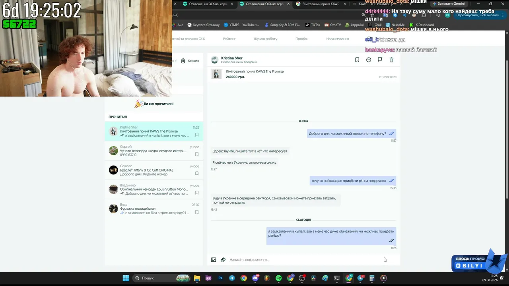Viewport: 509px width, 286px height.
Task: Open the Auc bookmark
Action: coord(177,25)
